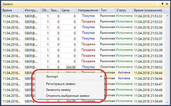Pin the Заявки panel with the pushpin icon
Viewport: 171px width, 106px height.
coord(162,4)
